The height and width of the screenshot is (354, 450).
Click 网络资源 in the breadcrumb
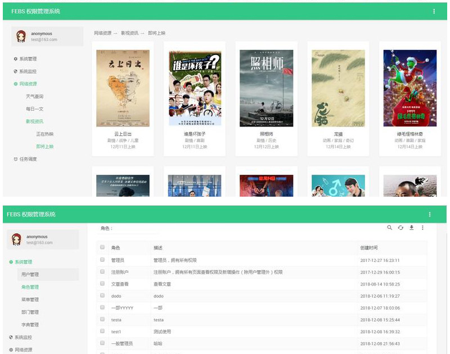(102, 33)
